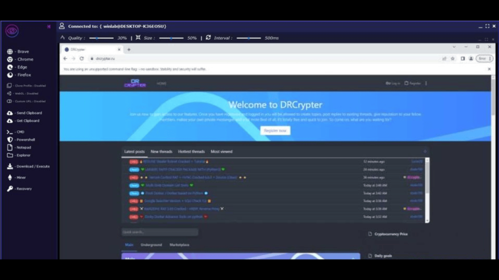Click the Get Clipboard cloud icon

click(x=10, y=121)
